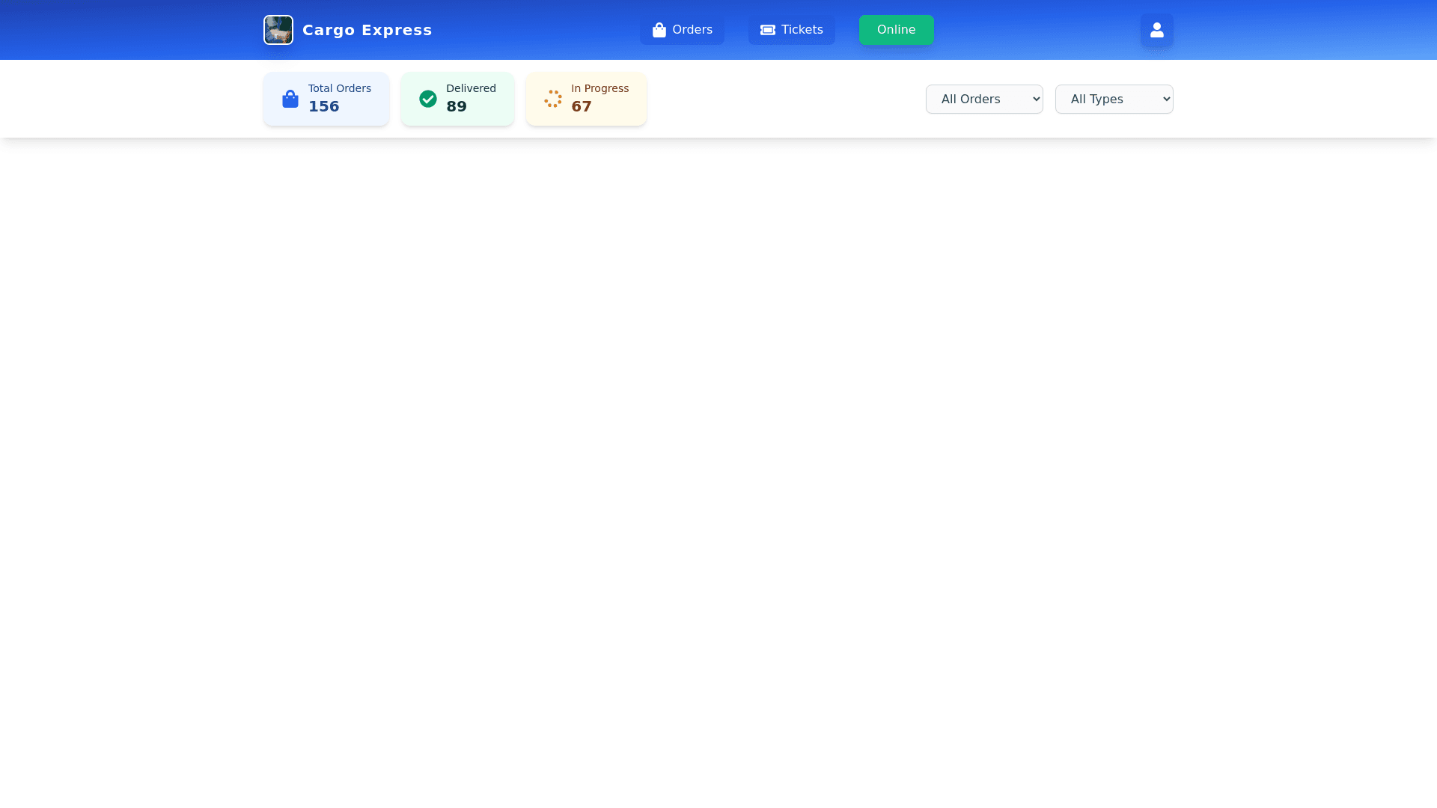Click the 156 total orders count
1437x808 pixels.
tap(323, 106)
